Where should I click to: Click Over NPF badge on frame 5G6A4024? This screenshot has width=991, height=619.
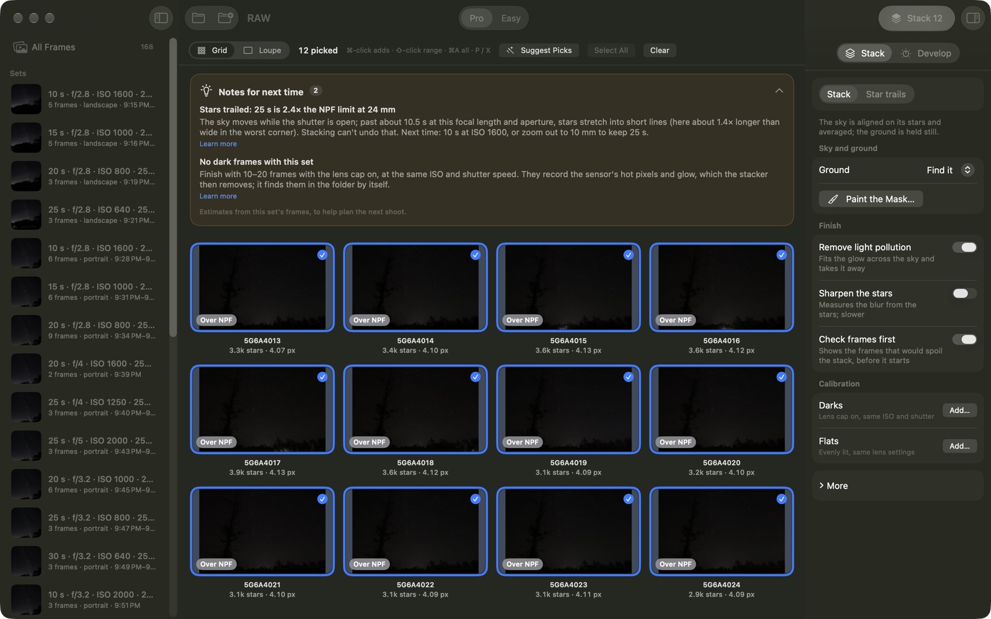pyautogui.click(x=676, y=565)
